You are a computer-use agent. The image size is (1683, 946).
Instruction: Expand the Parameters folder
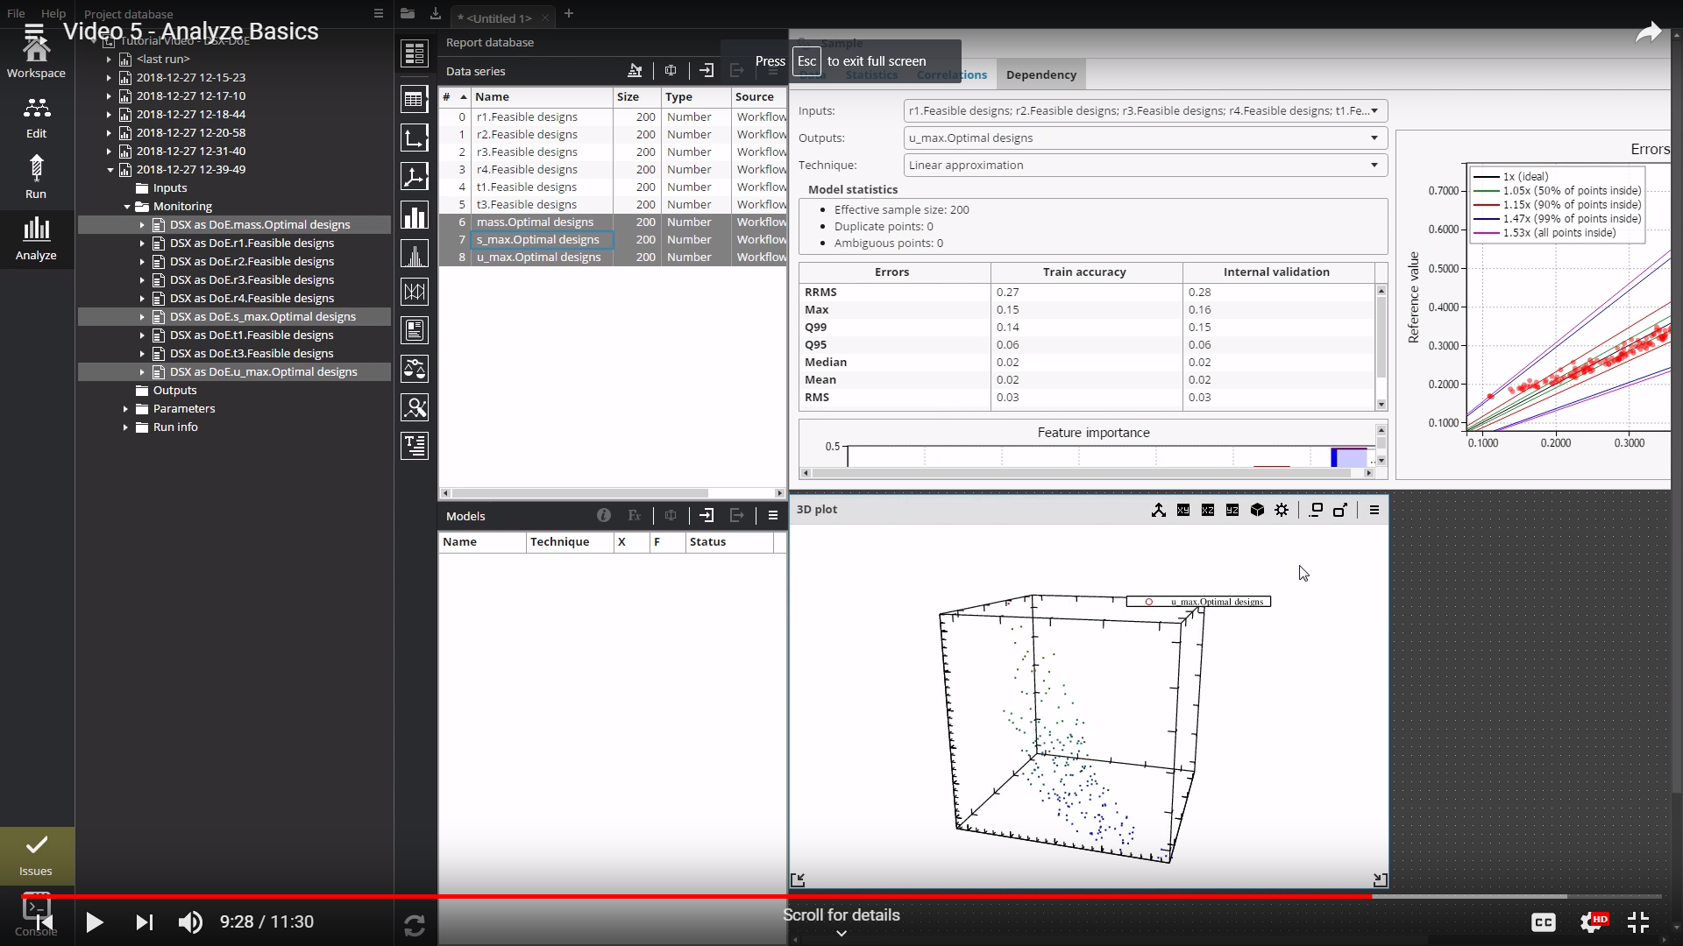[x=126, y=408]
